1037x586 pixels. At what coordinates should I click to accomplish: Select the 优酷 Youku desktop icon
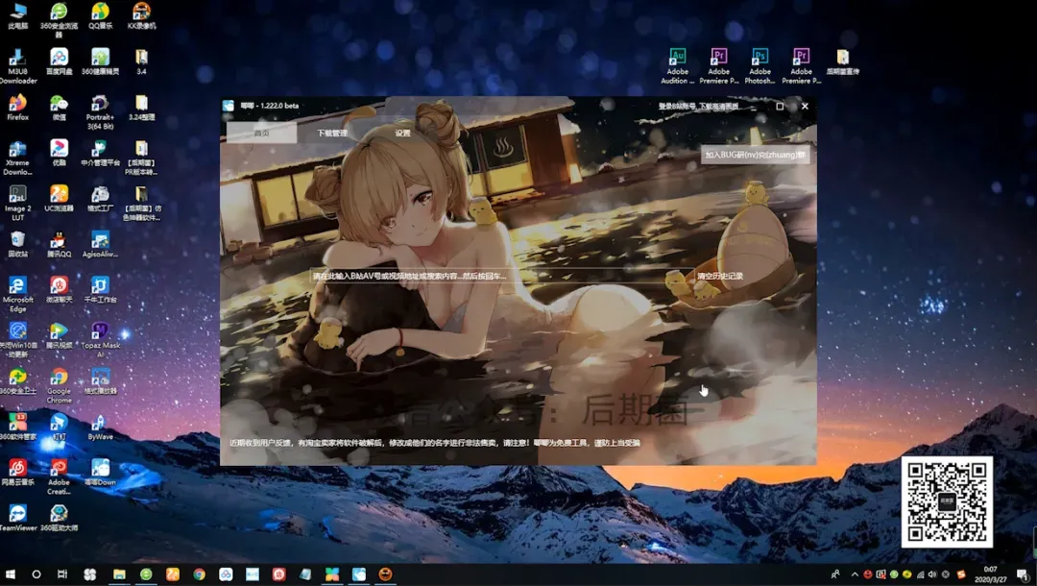(x=59, y=154)
